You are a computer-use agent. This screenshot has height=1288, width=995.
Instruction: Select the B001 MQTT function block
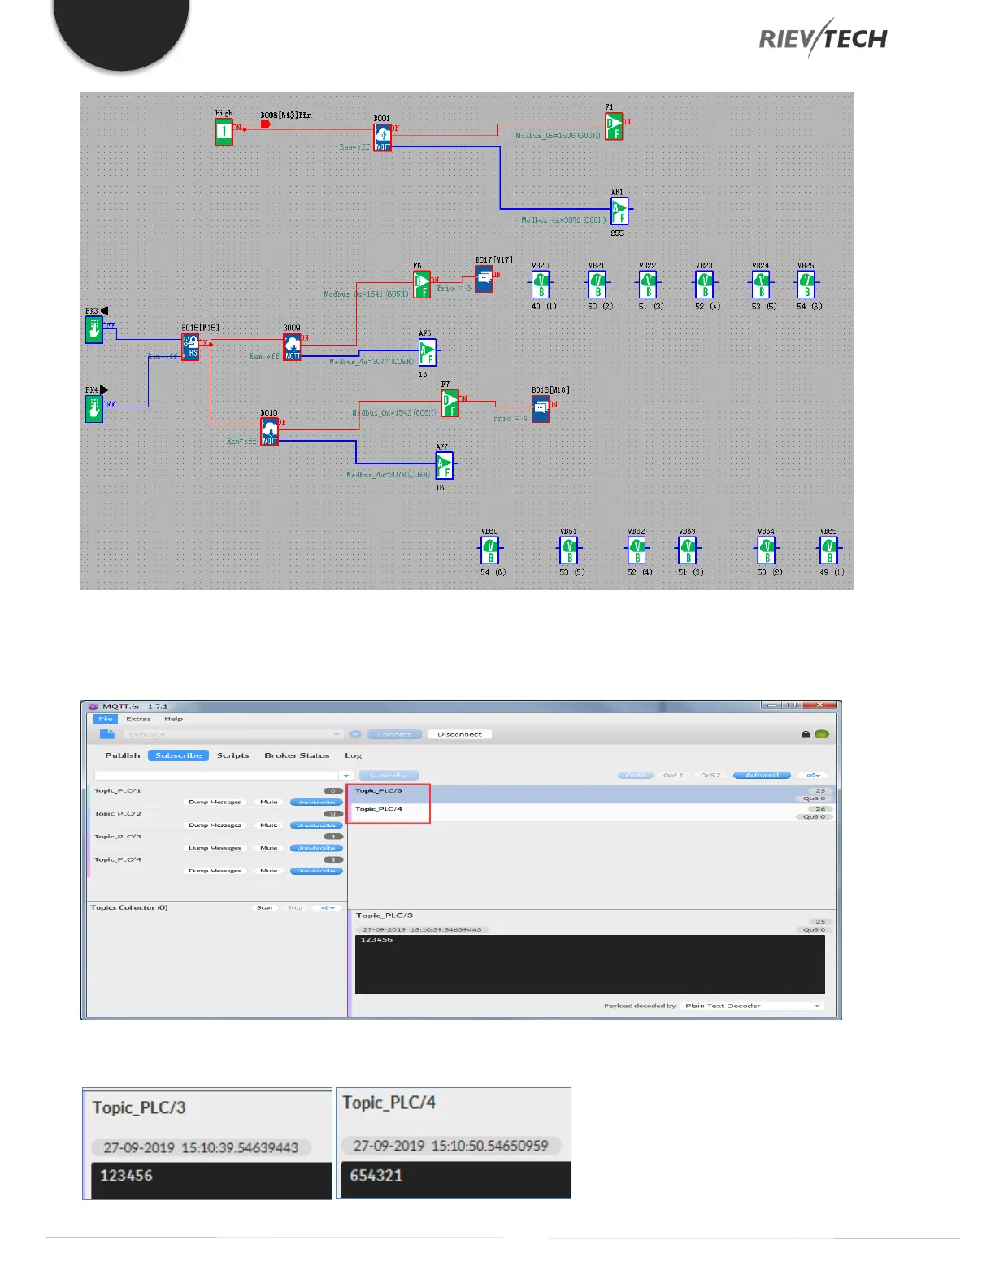[382, 137]
